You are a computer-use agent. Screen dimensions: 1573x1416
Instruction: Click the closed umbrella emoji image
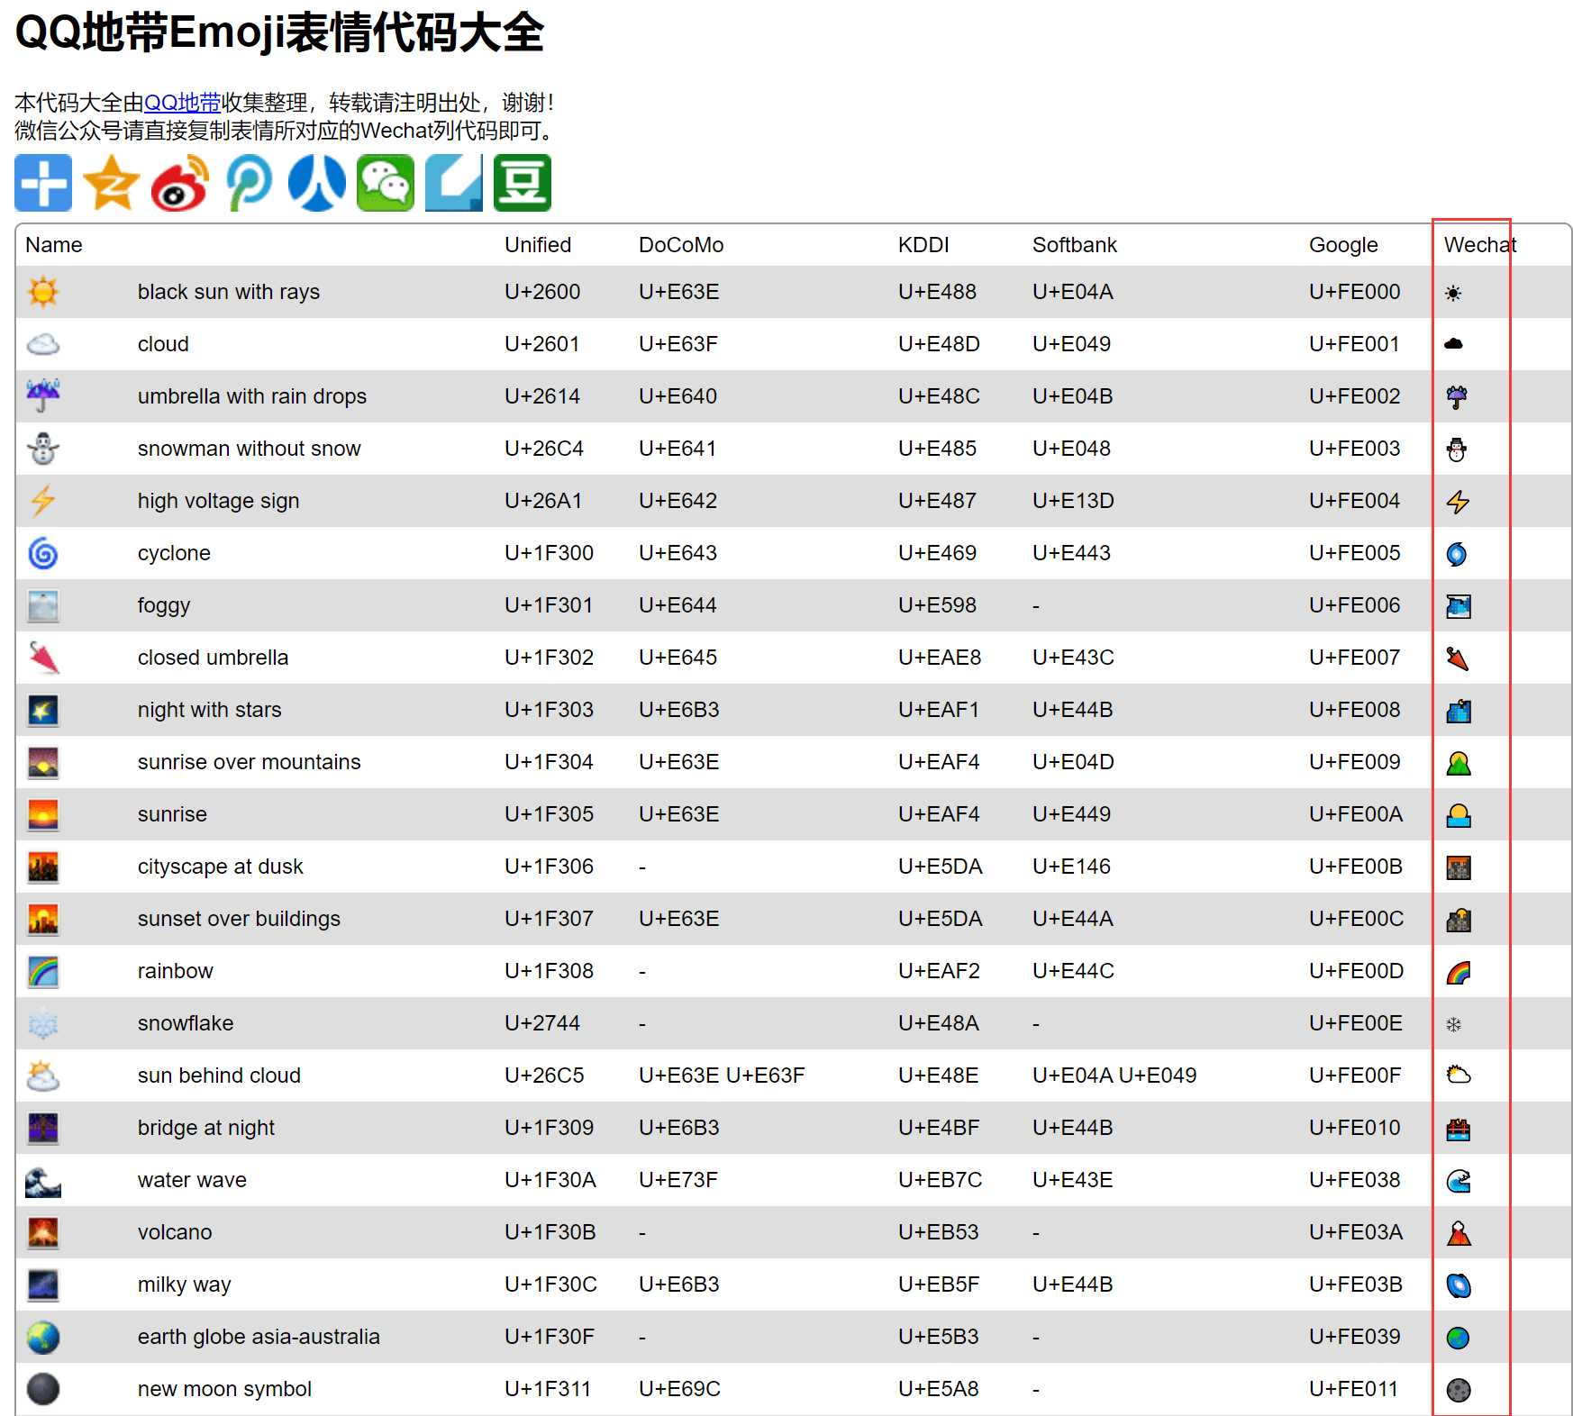click(x=43, y=658)
